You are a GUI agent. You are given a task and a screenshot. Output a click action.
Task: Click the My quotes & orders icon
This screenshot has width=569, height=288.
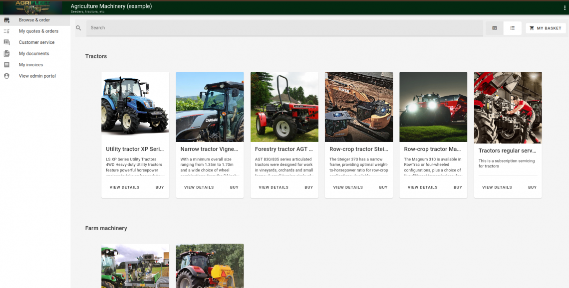(x=6, y=31)
